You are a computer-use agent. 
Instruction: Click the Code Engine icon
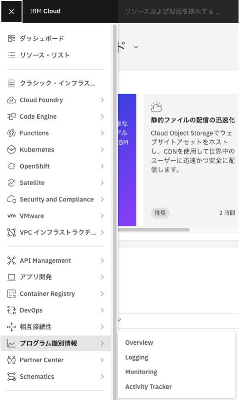[x=11, y=117]
